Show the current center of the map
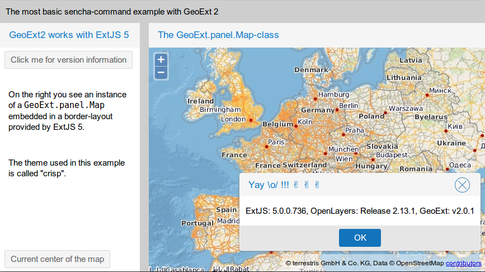 pyautogui.click(x=57, y=259)
